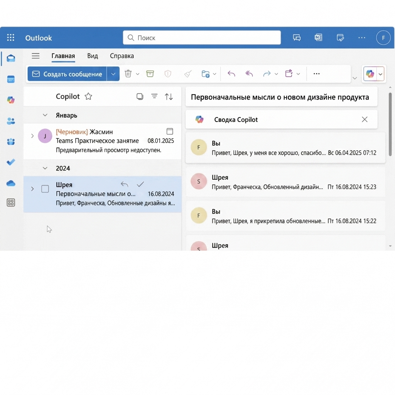This screenshot has height=395, width=395.
Task: Mark Шрея message as read checkmark
Action: (x=140, y=184)
